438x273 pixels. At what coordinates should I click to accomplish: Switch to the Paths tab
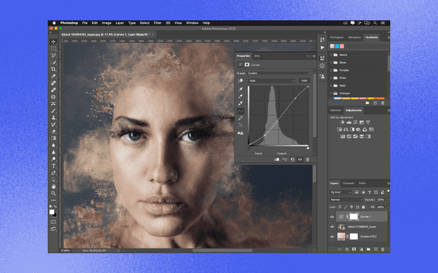pyautogui.click(x=362, y=184)
